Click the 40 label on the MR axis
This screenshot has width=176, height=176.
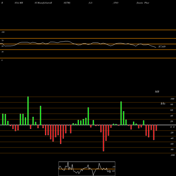click(172, 116)
